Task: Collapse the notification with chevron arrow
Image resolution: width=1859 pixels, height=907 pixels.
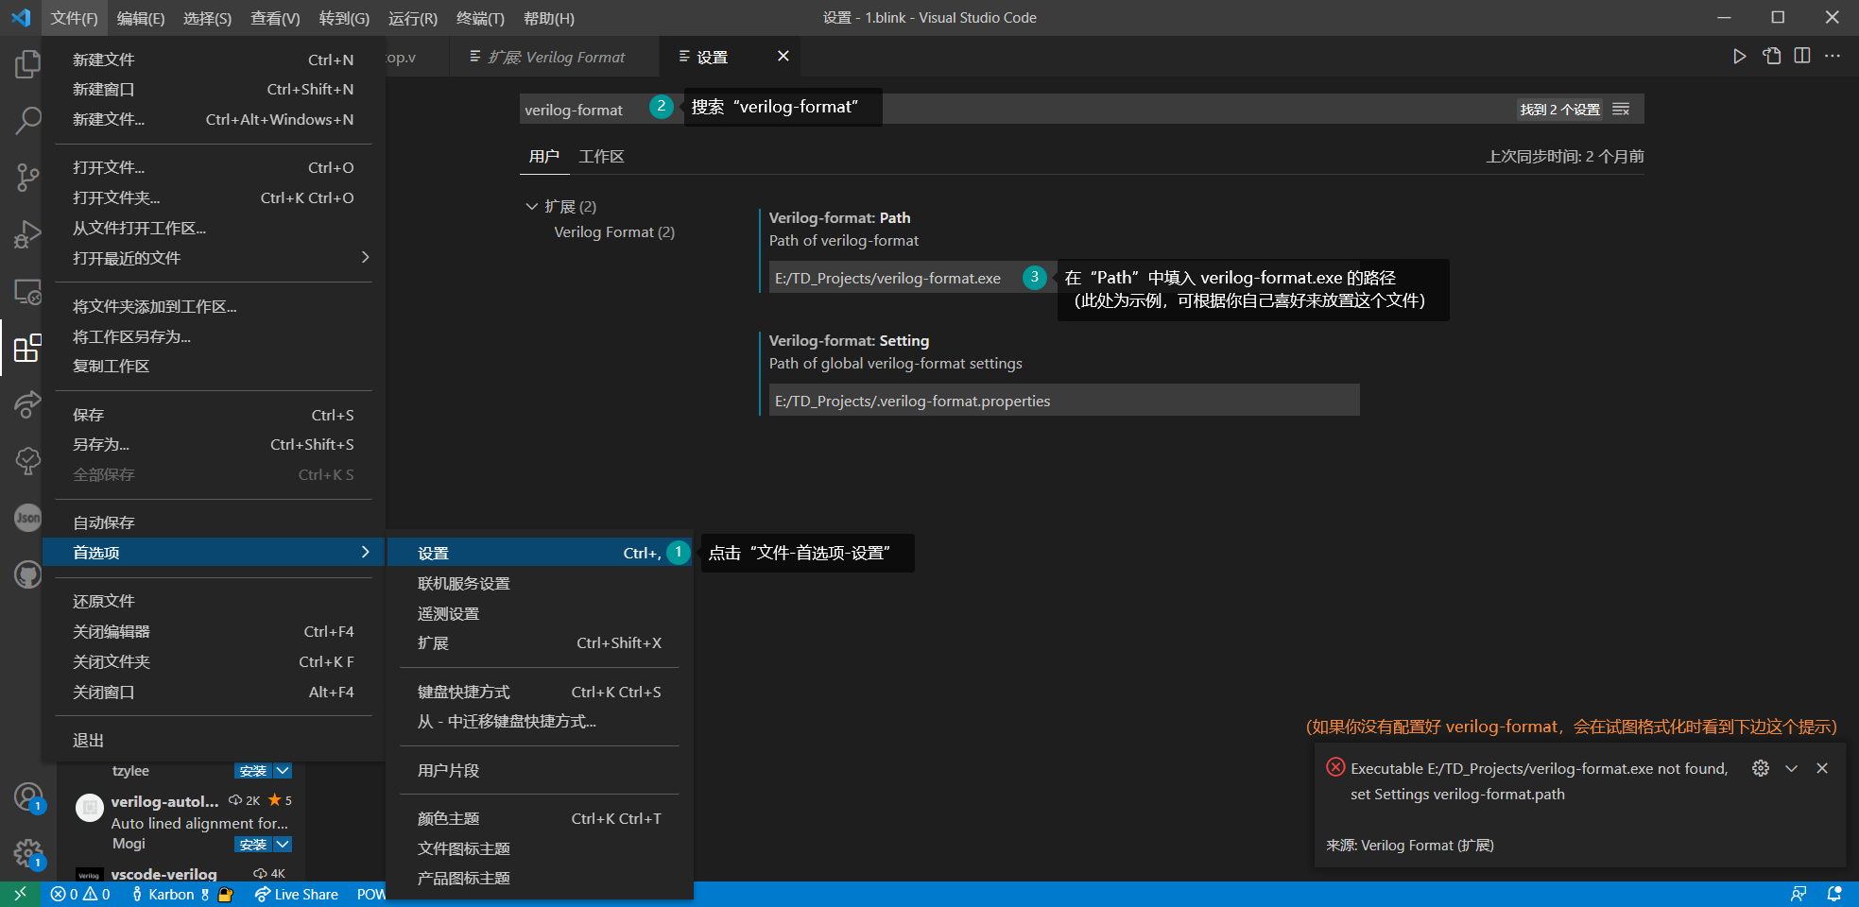Action: tap(1791, 768)
